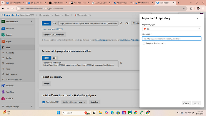The height and width of the screenshot is (116, 206).
Task: Open the Pushes icon in sidebar
Action: [x=3, y=58]
